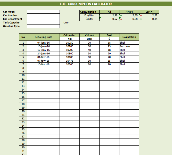Select the date cell '24-janv-16'
Screen dimensions: 172x155
[43, 54]
